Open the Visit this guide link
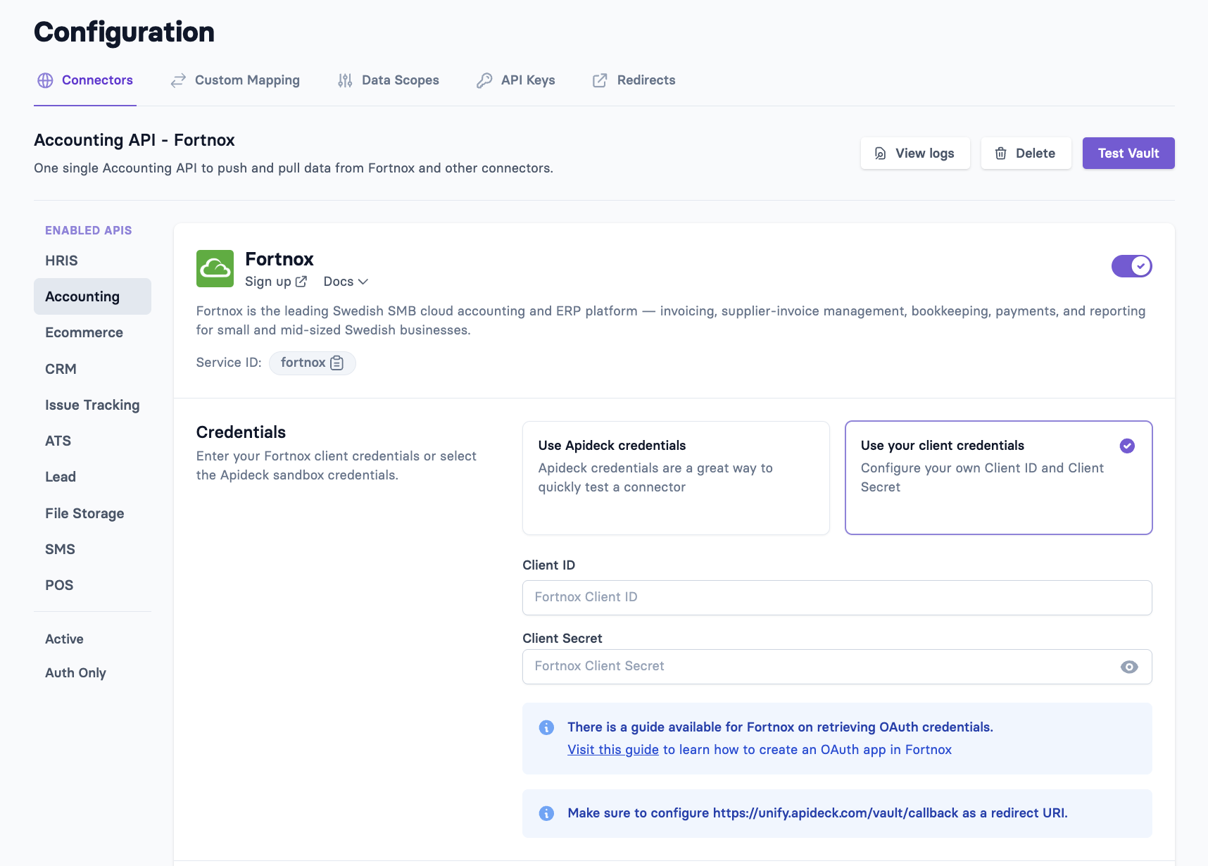Viewport: 1208px width, 866px height. (613, 750)
